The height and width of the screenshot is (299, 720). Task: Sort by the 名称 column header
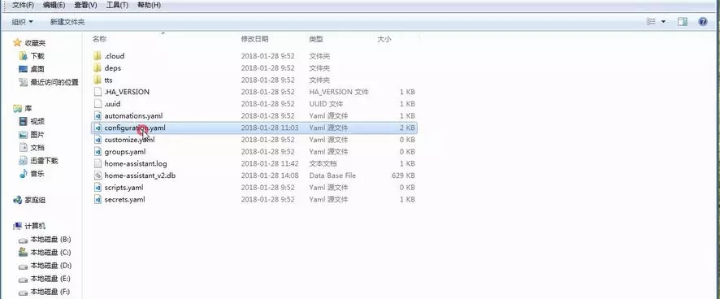point(99,39)
